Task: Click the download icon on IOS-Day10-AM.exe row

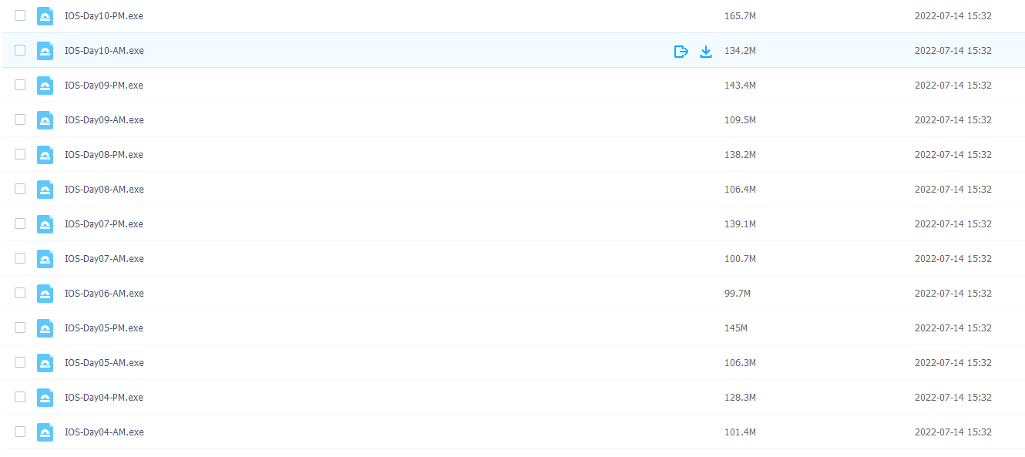Action: [705, 52]
